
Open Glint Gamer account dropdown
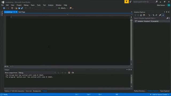[166, 5]
